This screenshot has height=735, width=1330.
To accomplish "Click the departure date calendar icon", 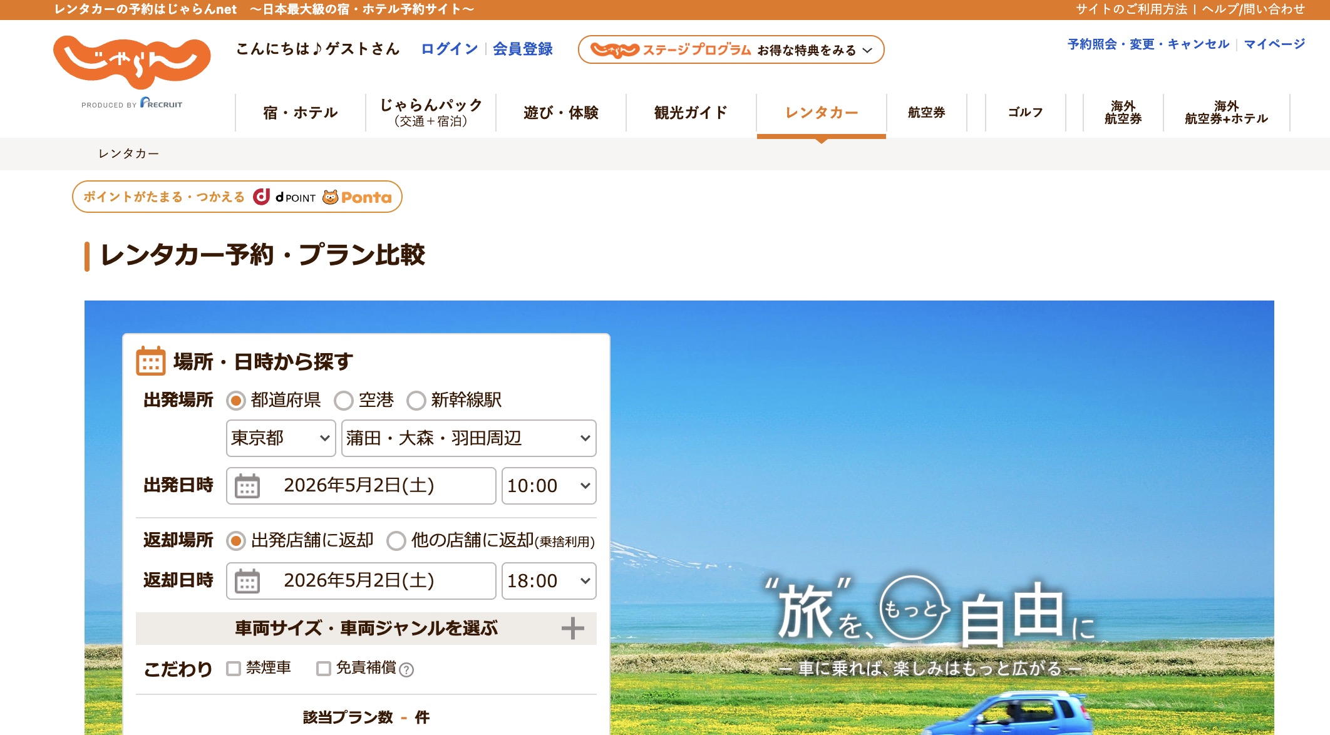I will coord(247,486).
